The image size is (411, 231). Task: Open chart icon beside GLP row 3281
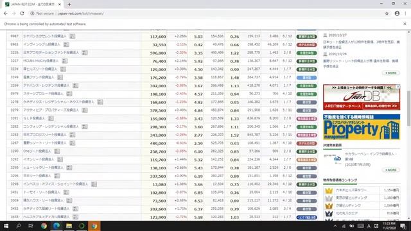click(51, 118)
